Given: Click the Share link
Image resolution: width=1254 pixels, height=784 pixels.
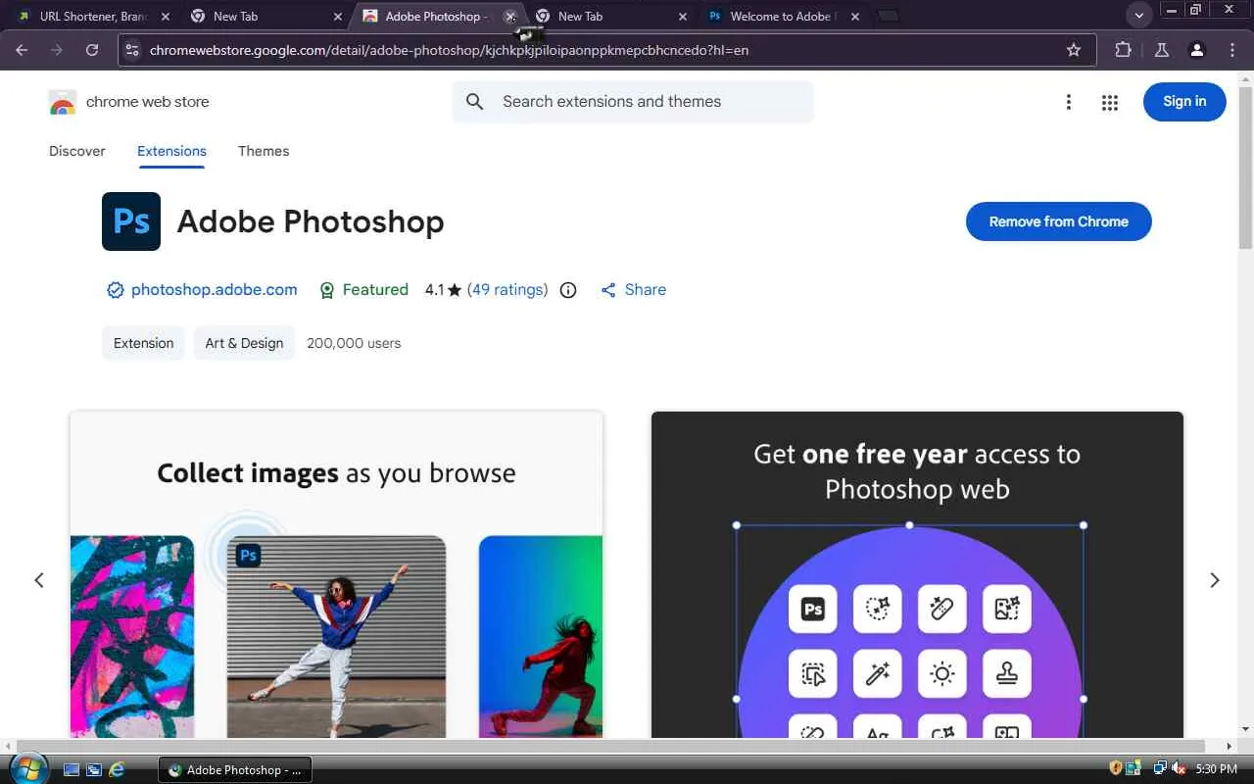Looking at the screenshot, I should pos(646,290).
